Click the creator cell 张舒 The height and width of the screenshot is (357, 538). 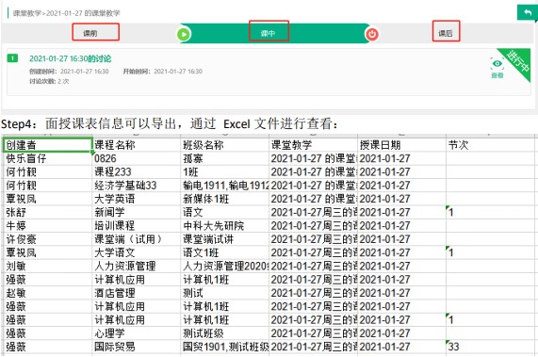[48, 212]
